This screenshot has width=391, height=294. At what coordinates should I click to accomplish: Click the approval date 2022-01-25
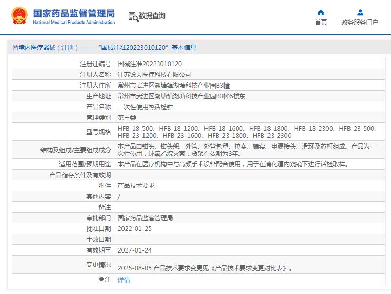pos(135,229)
